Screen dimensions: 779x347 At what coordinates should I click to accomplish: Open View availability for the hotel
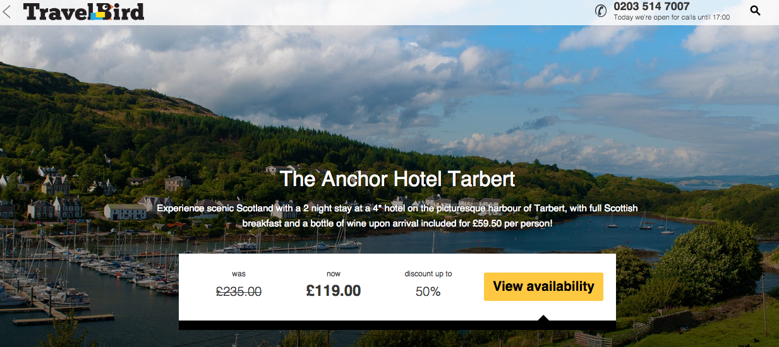click(x=543, y=286)
